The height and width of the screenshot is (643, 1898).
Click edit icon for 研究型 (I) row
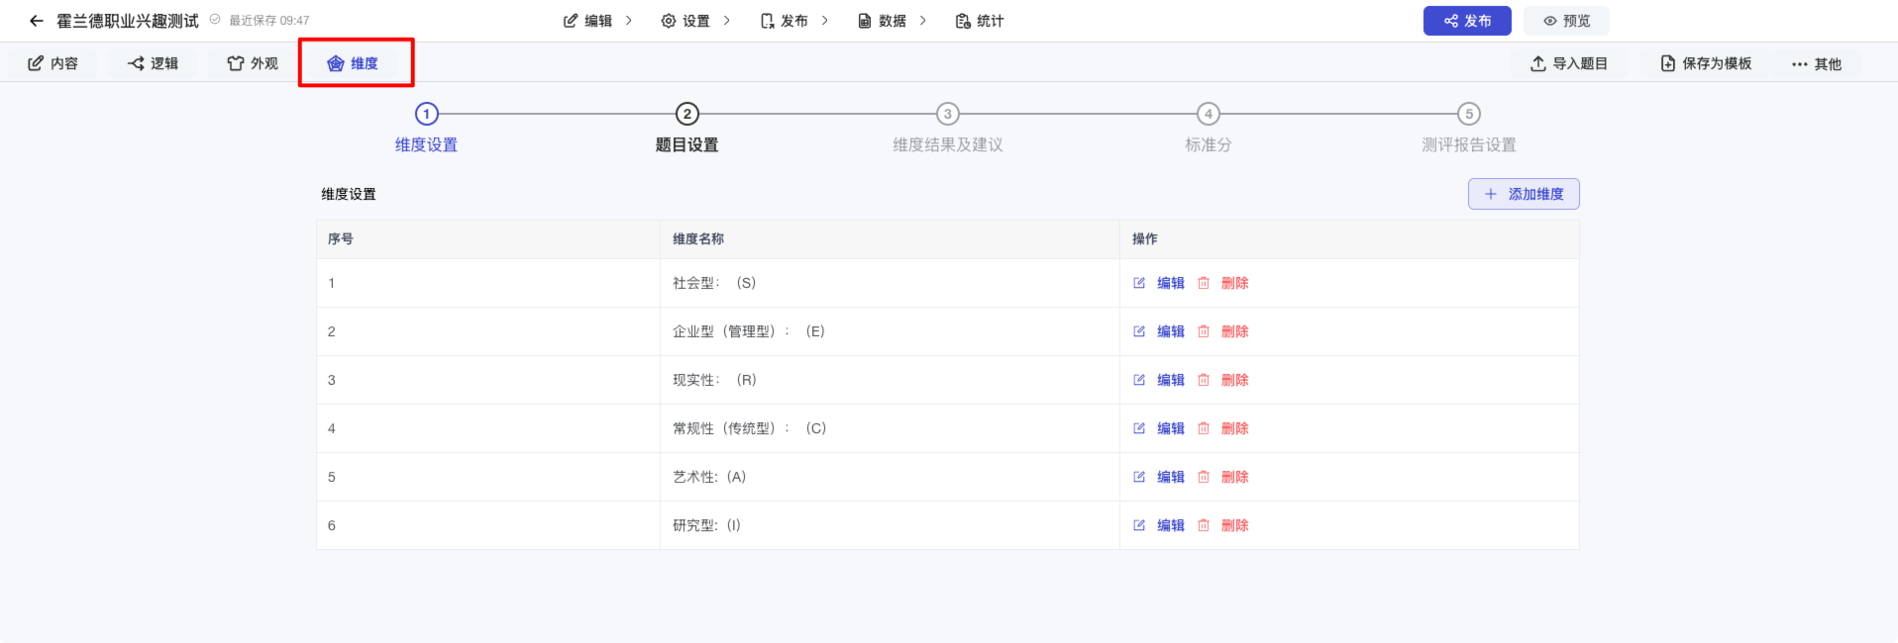click(1139, 525)
